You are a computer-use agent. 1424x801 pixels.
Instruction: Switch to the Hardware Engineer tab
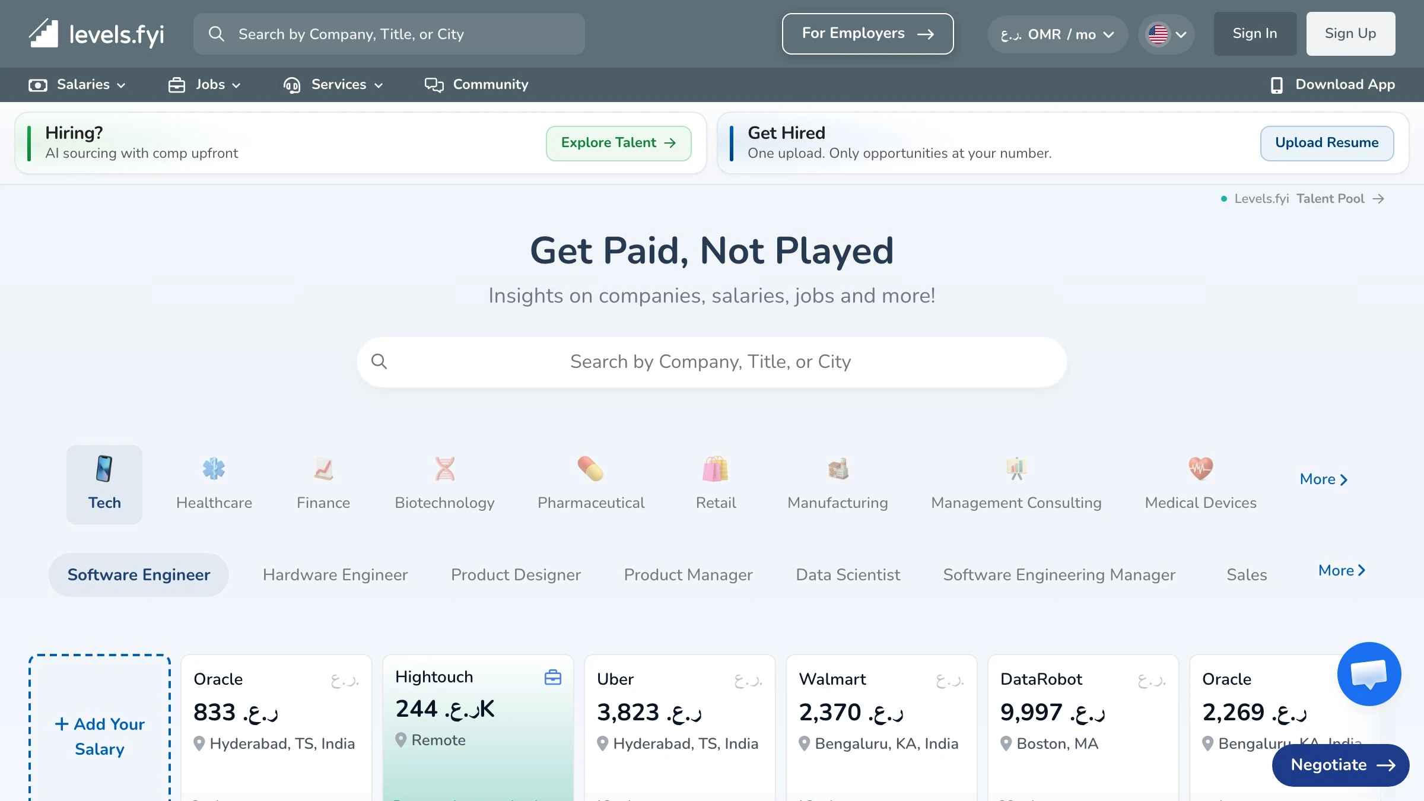click(x=335, y=575)
